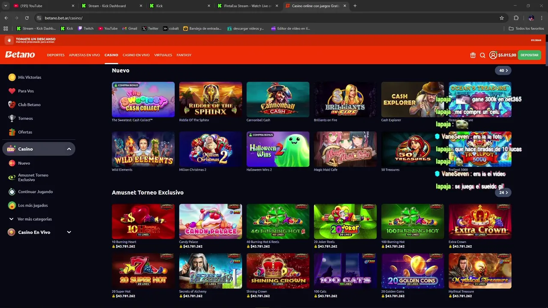Click the page vertical scrollbar

coord(546,51)
